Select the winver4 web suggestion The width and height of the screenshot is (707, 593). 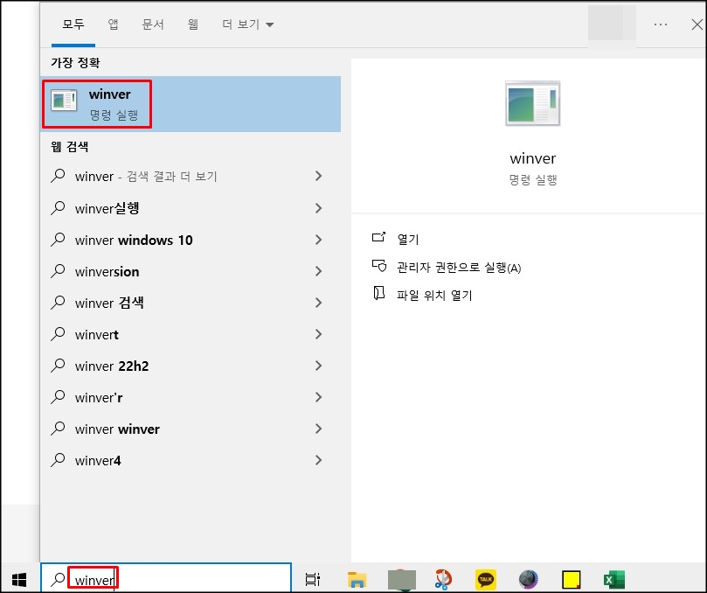(191, 460)
